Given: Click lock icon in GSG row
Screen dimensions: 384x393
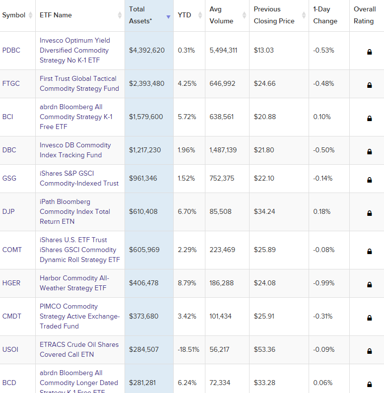Looking at the screenshot, I should 369,180.
